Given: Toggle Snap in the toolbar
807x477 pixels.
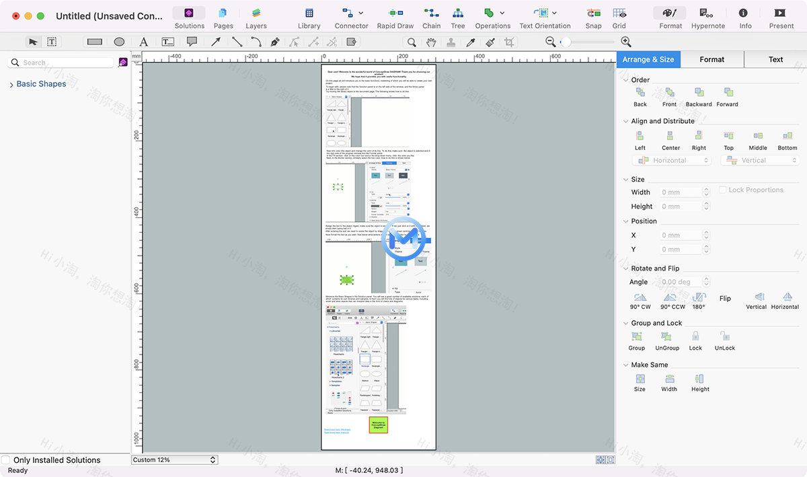Looking at the screenshot, I should [x=592, y=17].
